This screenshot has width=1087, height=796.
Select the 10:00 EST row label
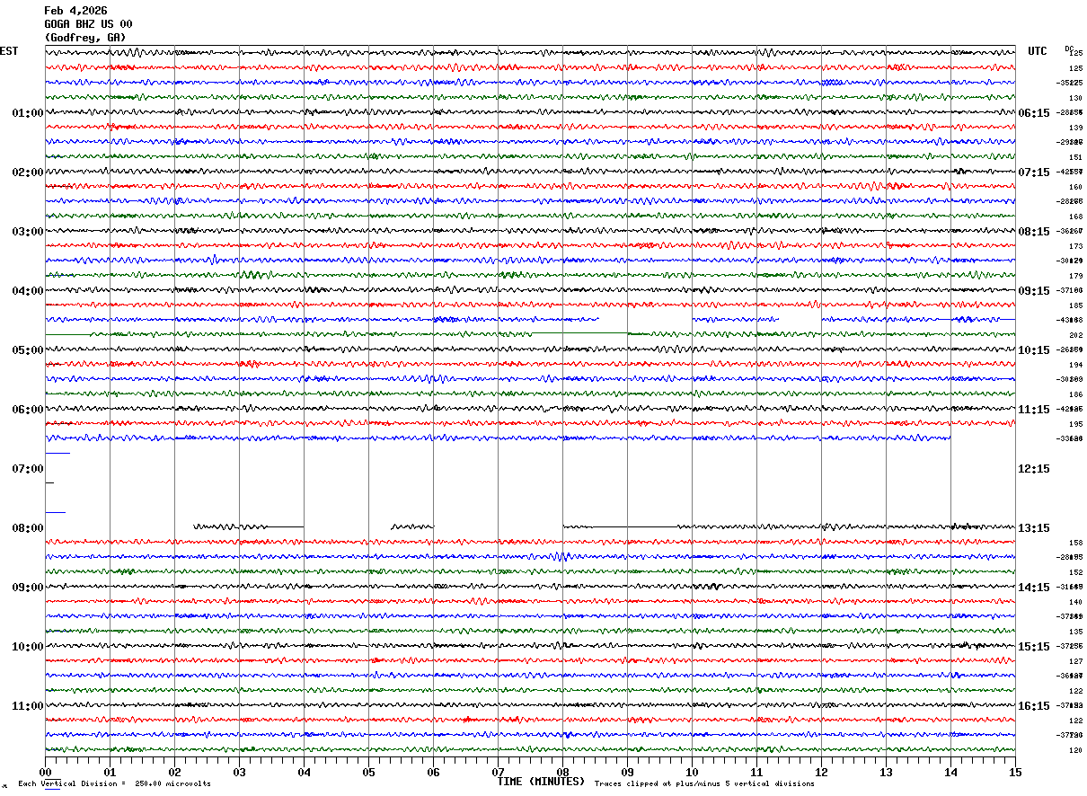(x=28, y=647)
